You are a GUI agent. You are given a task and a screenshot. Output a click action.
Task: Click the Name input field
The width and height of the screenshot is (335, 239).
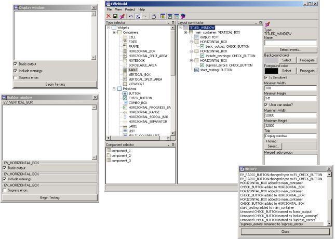(290, 43)
